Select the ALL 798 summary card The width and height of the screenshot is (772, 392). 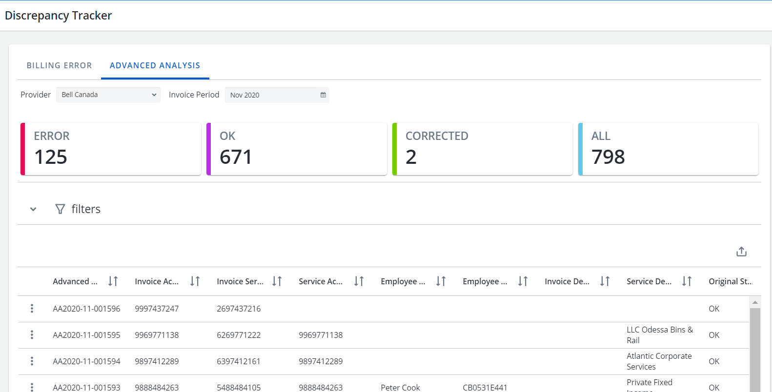pos(668,149)
